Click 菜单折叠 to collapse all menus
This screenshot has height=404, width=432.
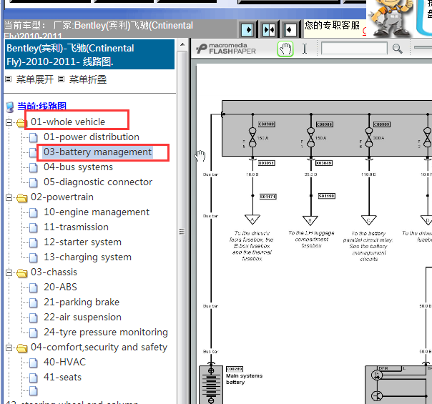tap(87, 79)
